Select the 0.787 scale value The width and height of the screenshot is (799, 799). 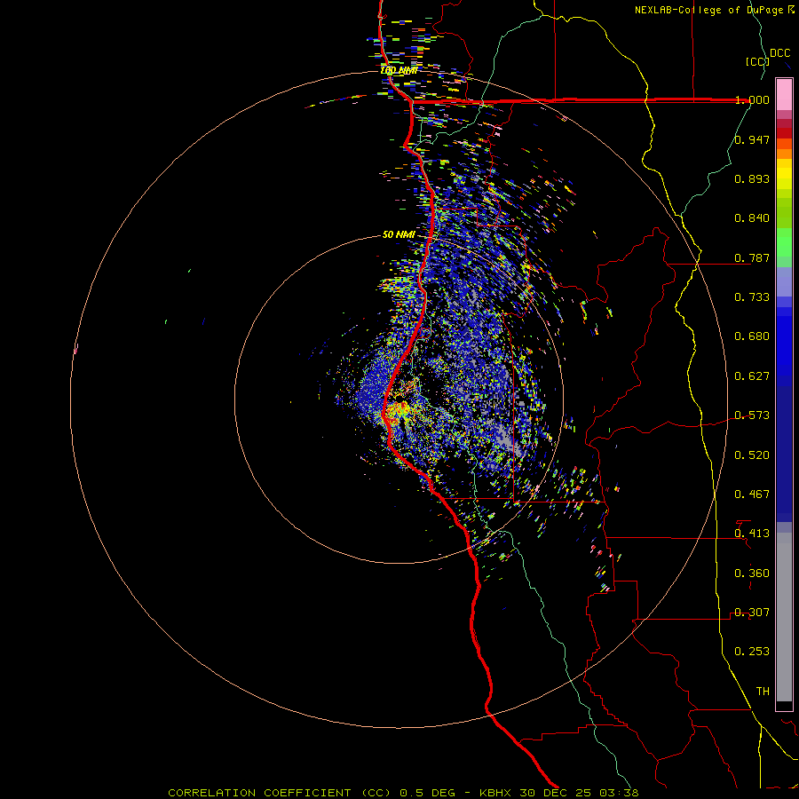point(752,257)
